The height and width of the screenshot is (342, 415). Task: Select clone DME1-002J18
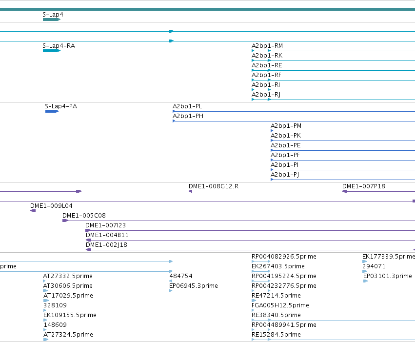click(106, 245)
